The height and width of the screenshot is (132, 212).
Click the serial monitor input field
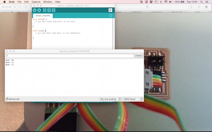[x=70, y=56]
